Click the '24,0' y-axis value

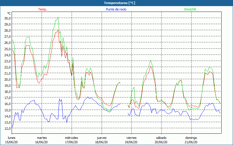click(8, 55)
